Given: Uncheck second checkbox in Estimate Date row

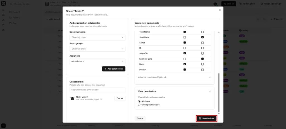Looking at the screenshot, I should (202, 59).
